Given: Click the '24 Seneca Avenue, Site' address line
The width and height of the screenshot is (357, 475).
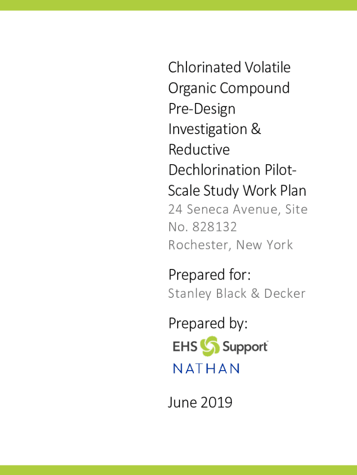Looking at the screenshot, I should click(237, 210).
